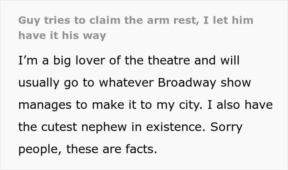Viewport: 288px width, 170px height.
Task: Click the word "usually"
Action: tap(38, 83)
